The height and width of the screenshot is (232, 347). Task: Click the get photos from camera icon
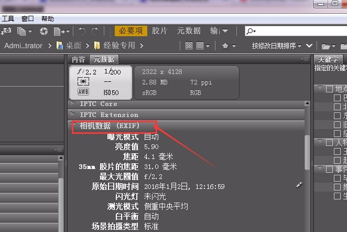coord(6,31)
